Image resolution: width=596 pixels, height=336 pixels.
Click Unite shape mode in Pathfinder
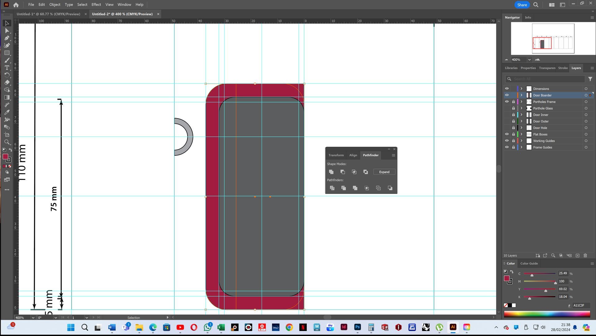tap(331, 172)
